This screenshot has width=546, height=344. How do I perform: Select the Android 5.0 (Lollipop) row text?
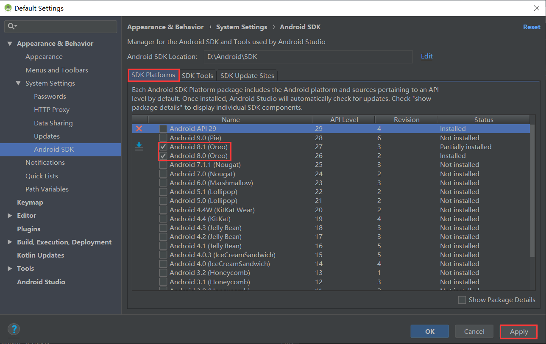click(203, 200)
